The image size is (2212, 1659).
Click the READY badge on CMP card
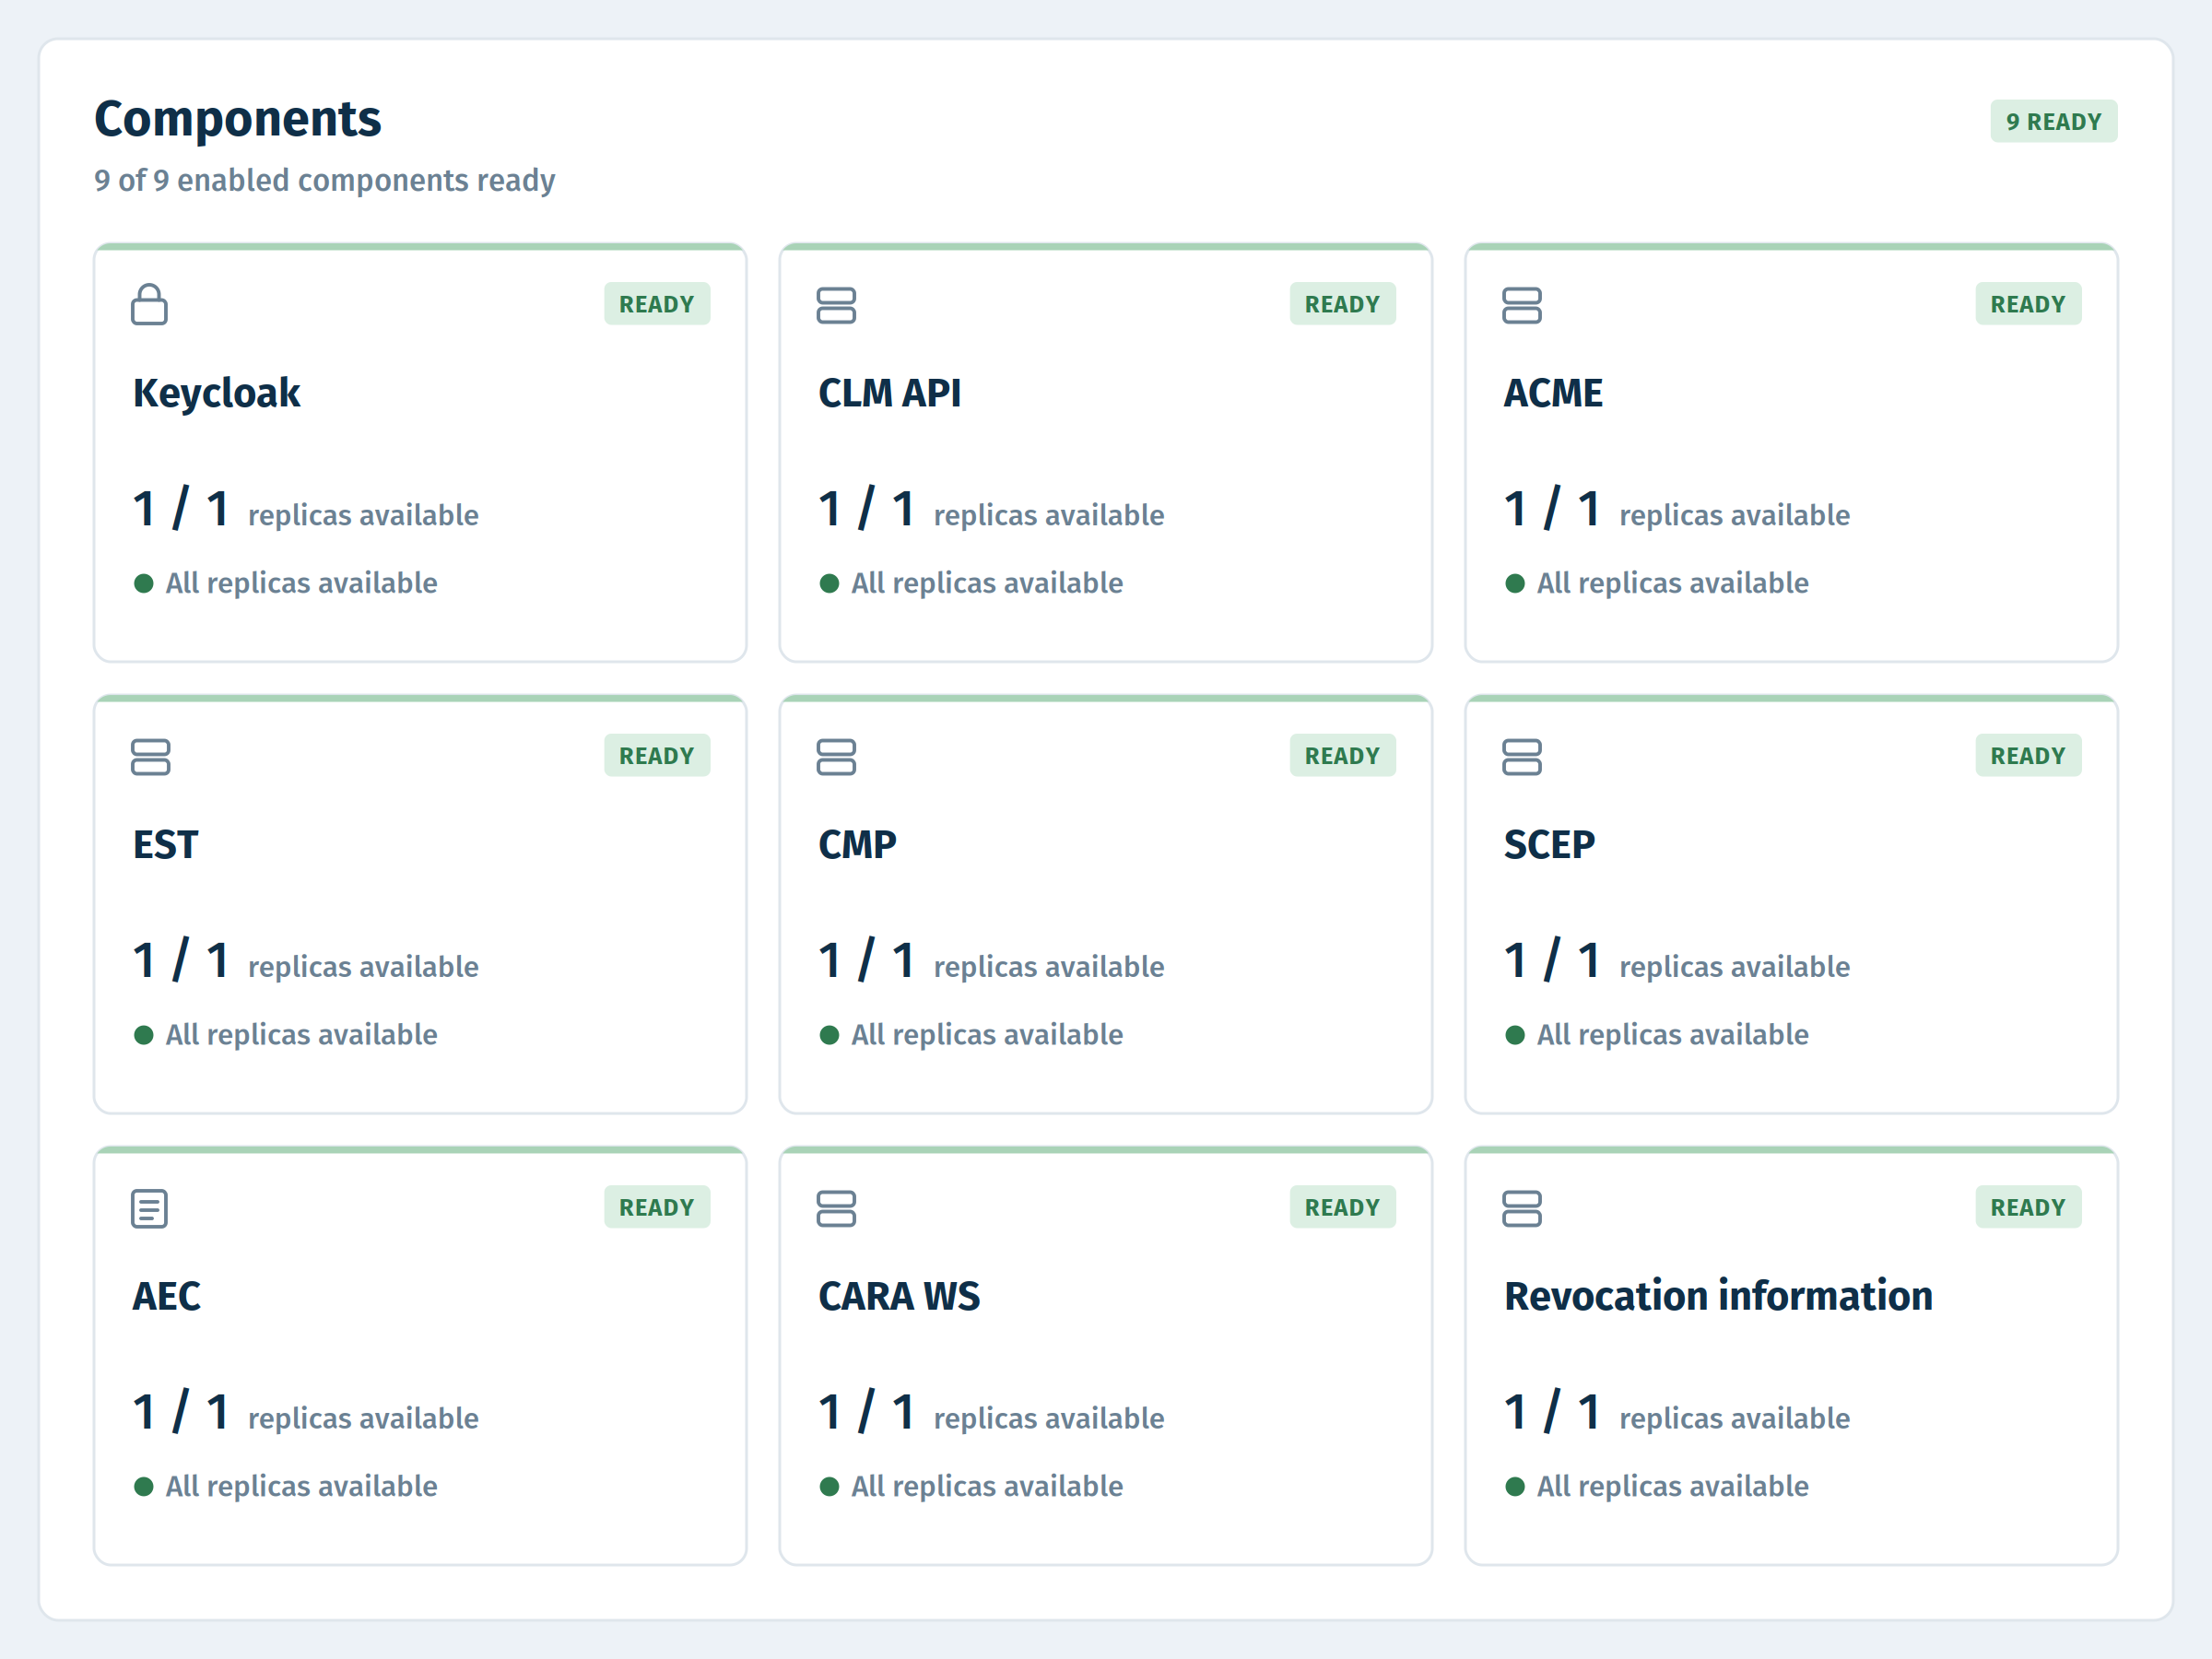coord(1342,756)
